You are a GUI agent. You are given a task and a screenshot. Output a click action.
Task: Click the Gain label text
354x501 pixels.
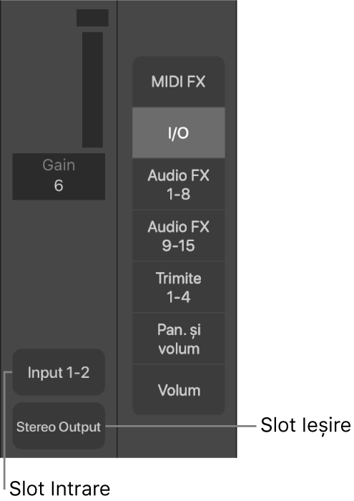click(59, 165)
